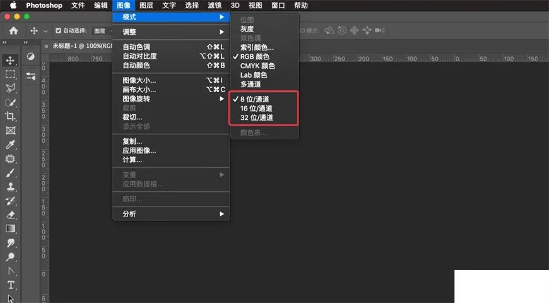The image size is (549, 303).
Task: Open the Properties panel sliders icon
Action: [31, 76]
